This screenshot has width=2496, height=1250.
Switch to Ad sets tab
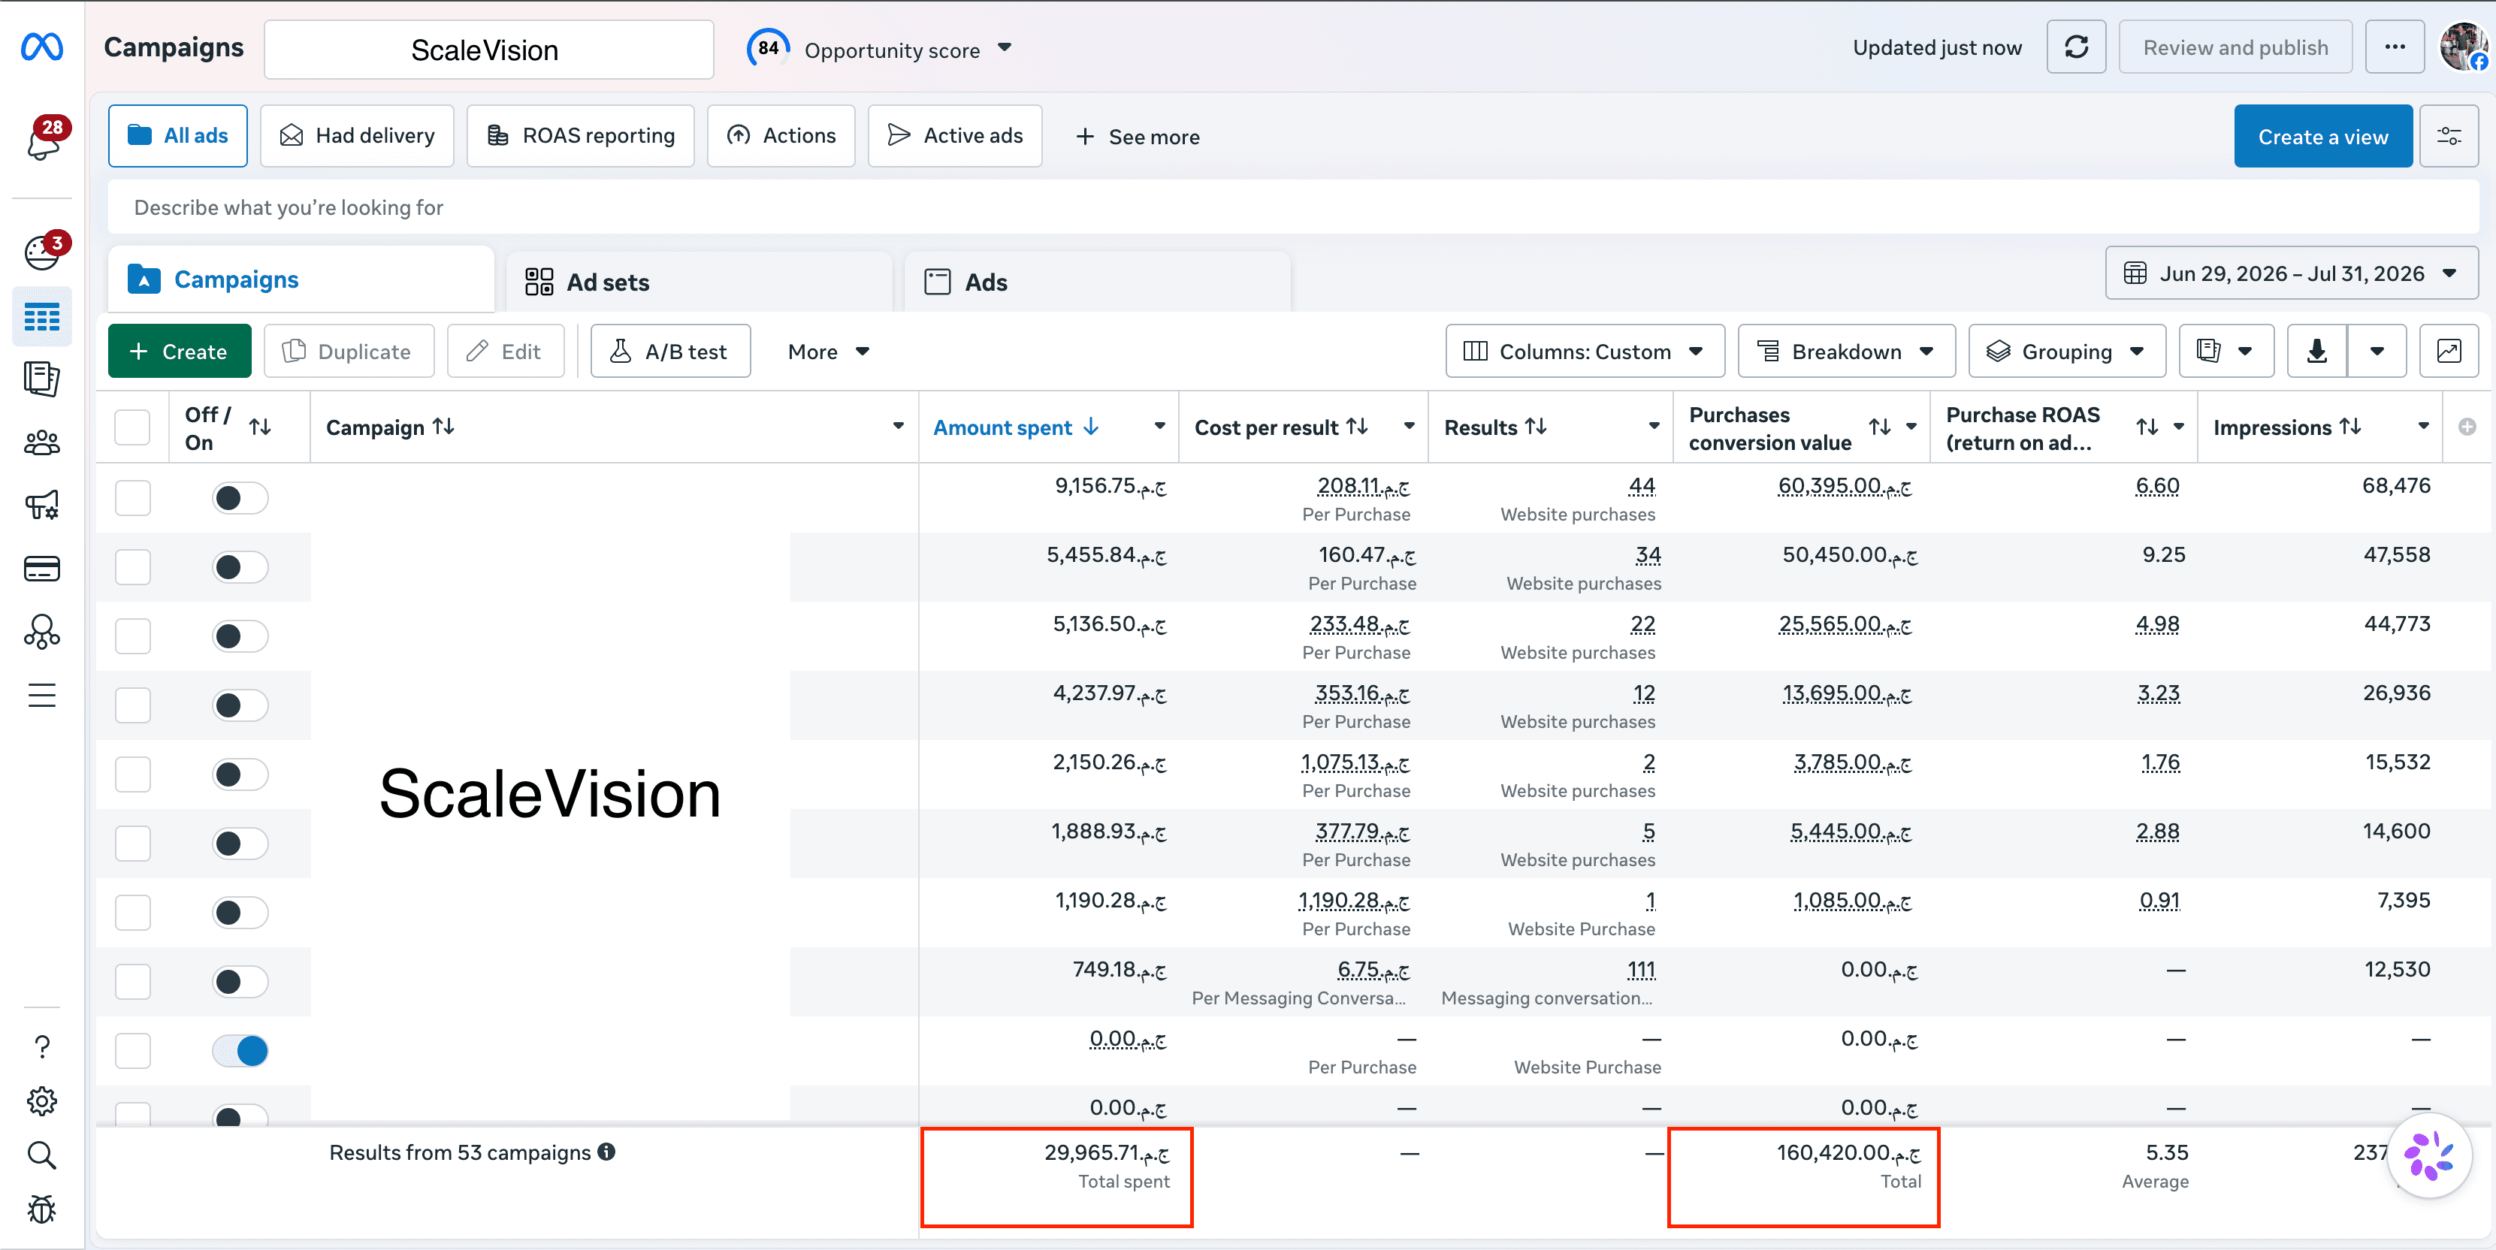click(x=699, y=282)
